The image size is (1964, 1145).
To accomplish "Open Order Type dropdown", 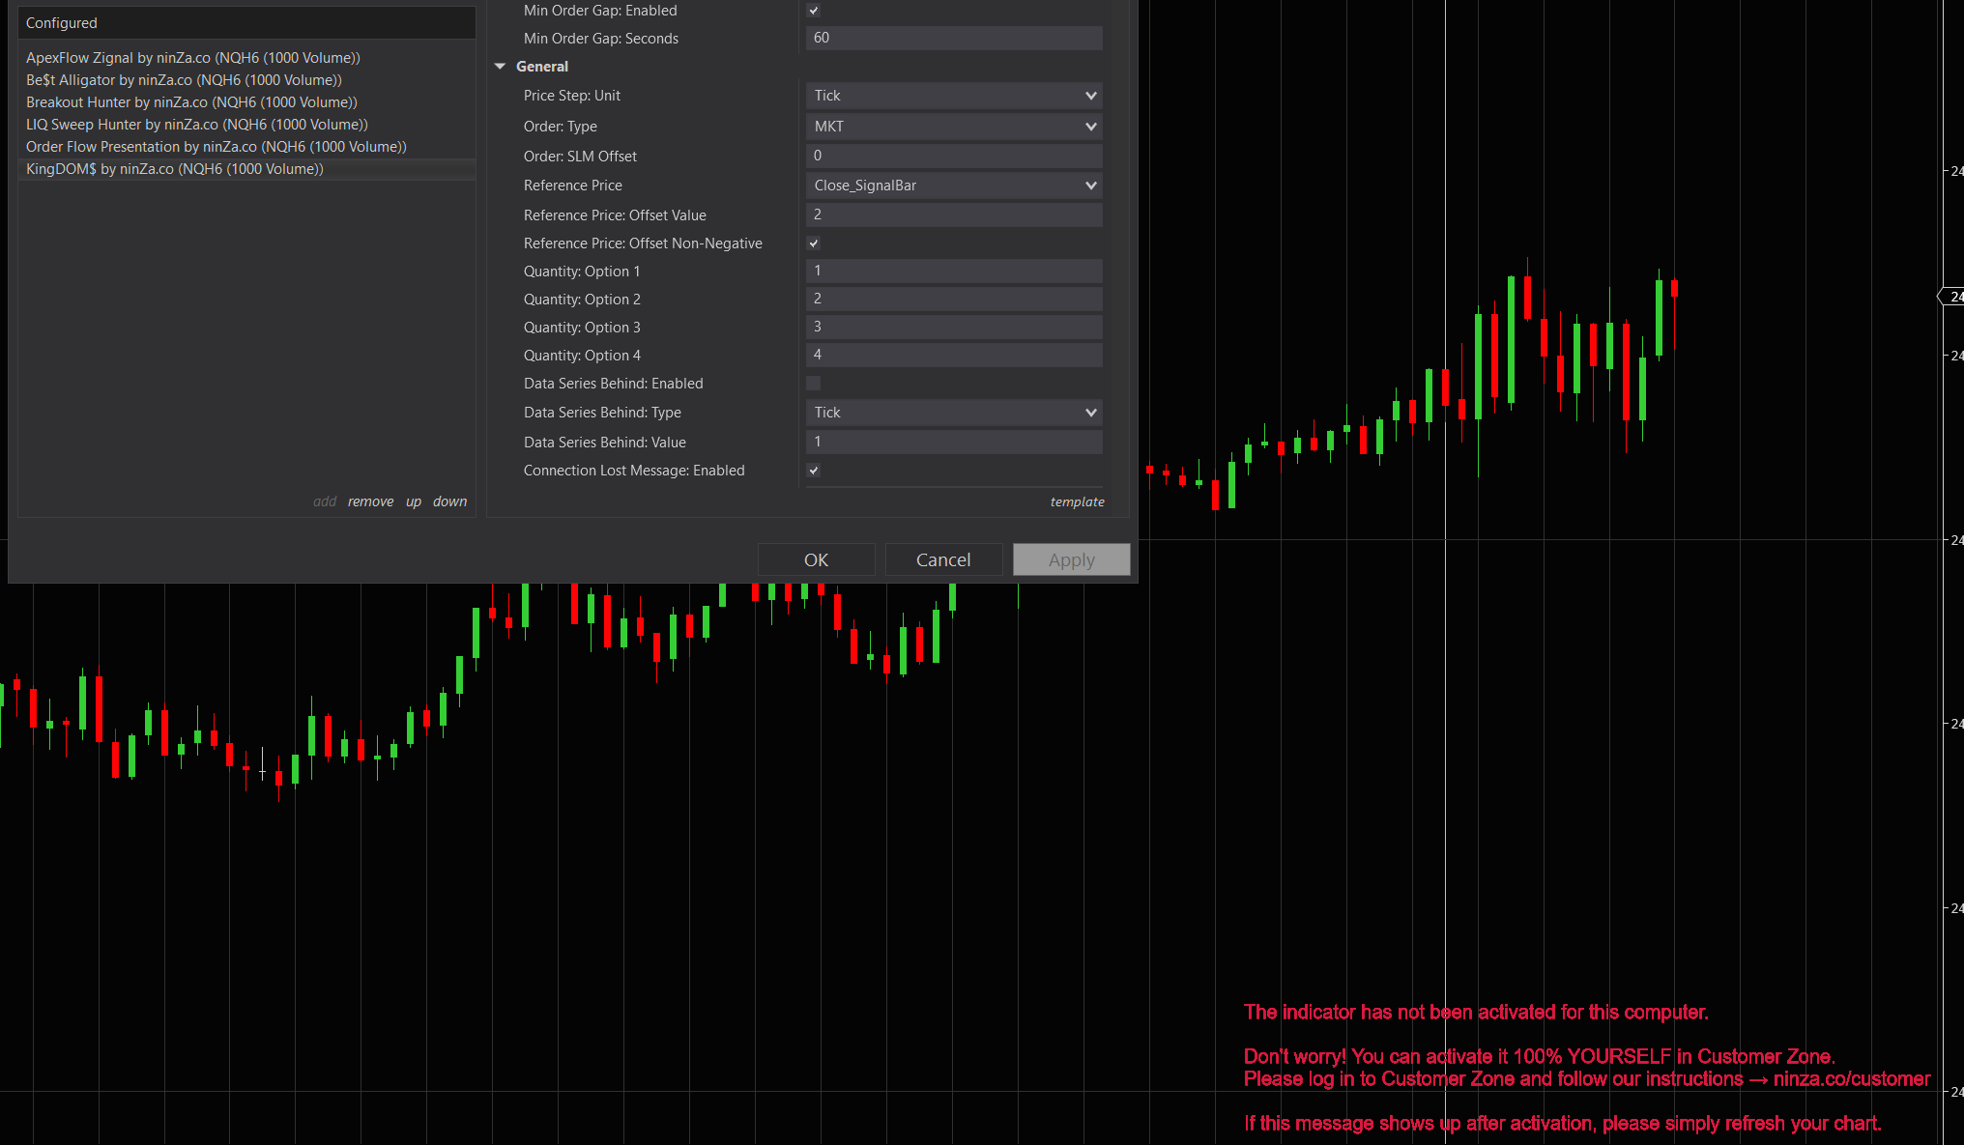I will click(x=953, y=127).
